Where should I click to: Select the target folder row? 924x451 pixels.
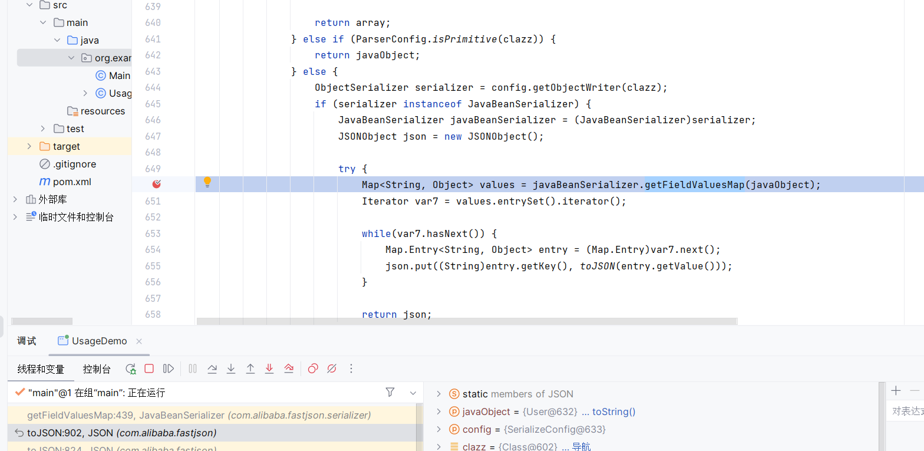(70, 146)
